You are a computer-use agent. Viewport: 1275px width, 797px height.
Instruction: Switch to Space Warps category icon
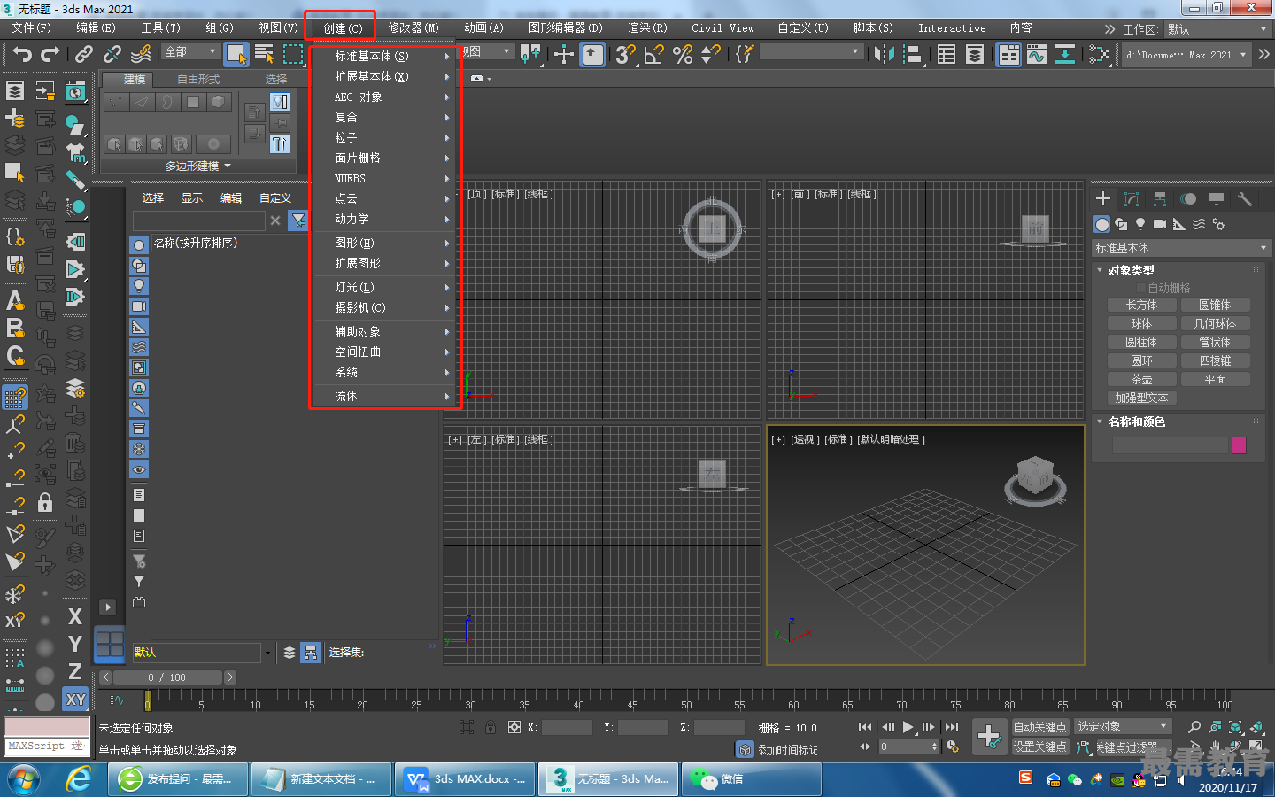1199,224
